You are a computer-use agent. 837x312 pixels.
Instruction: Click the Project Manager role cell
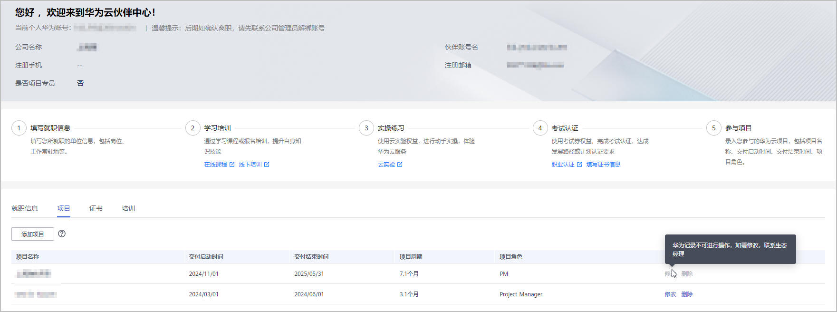(x=521, y=294)
